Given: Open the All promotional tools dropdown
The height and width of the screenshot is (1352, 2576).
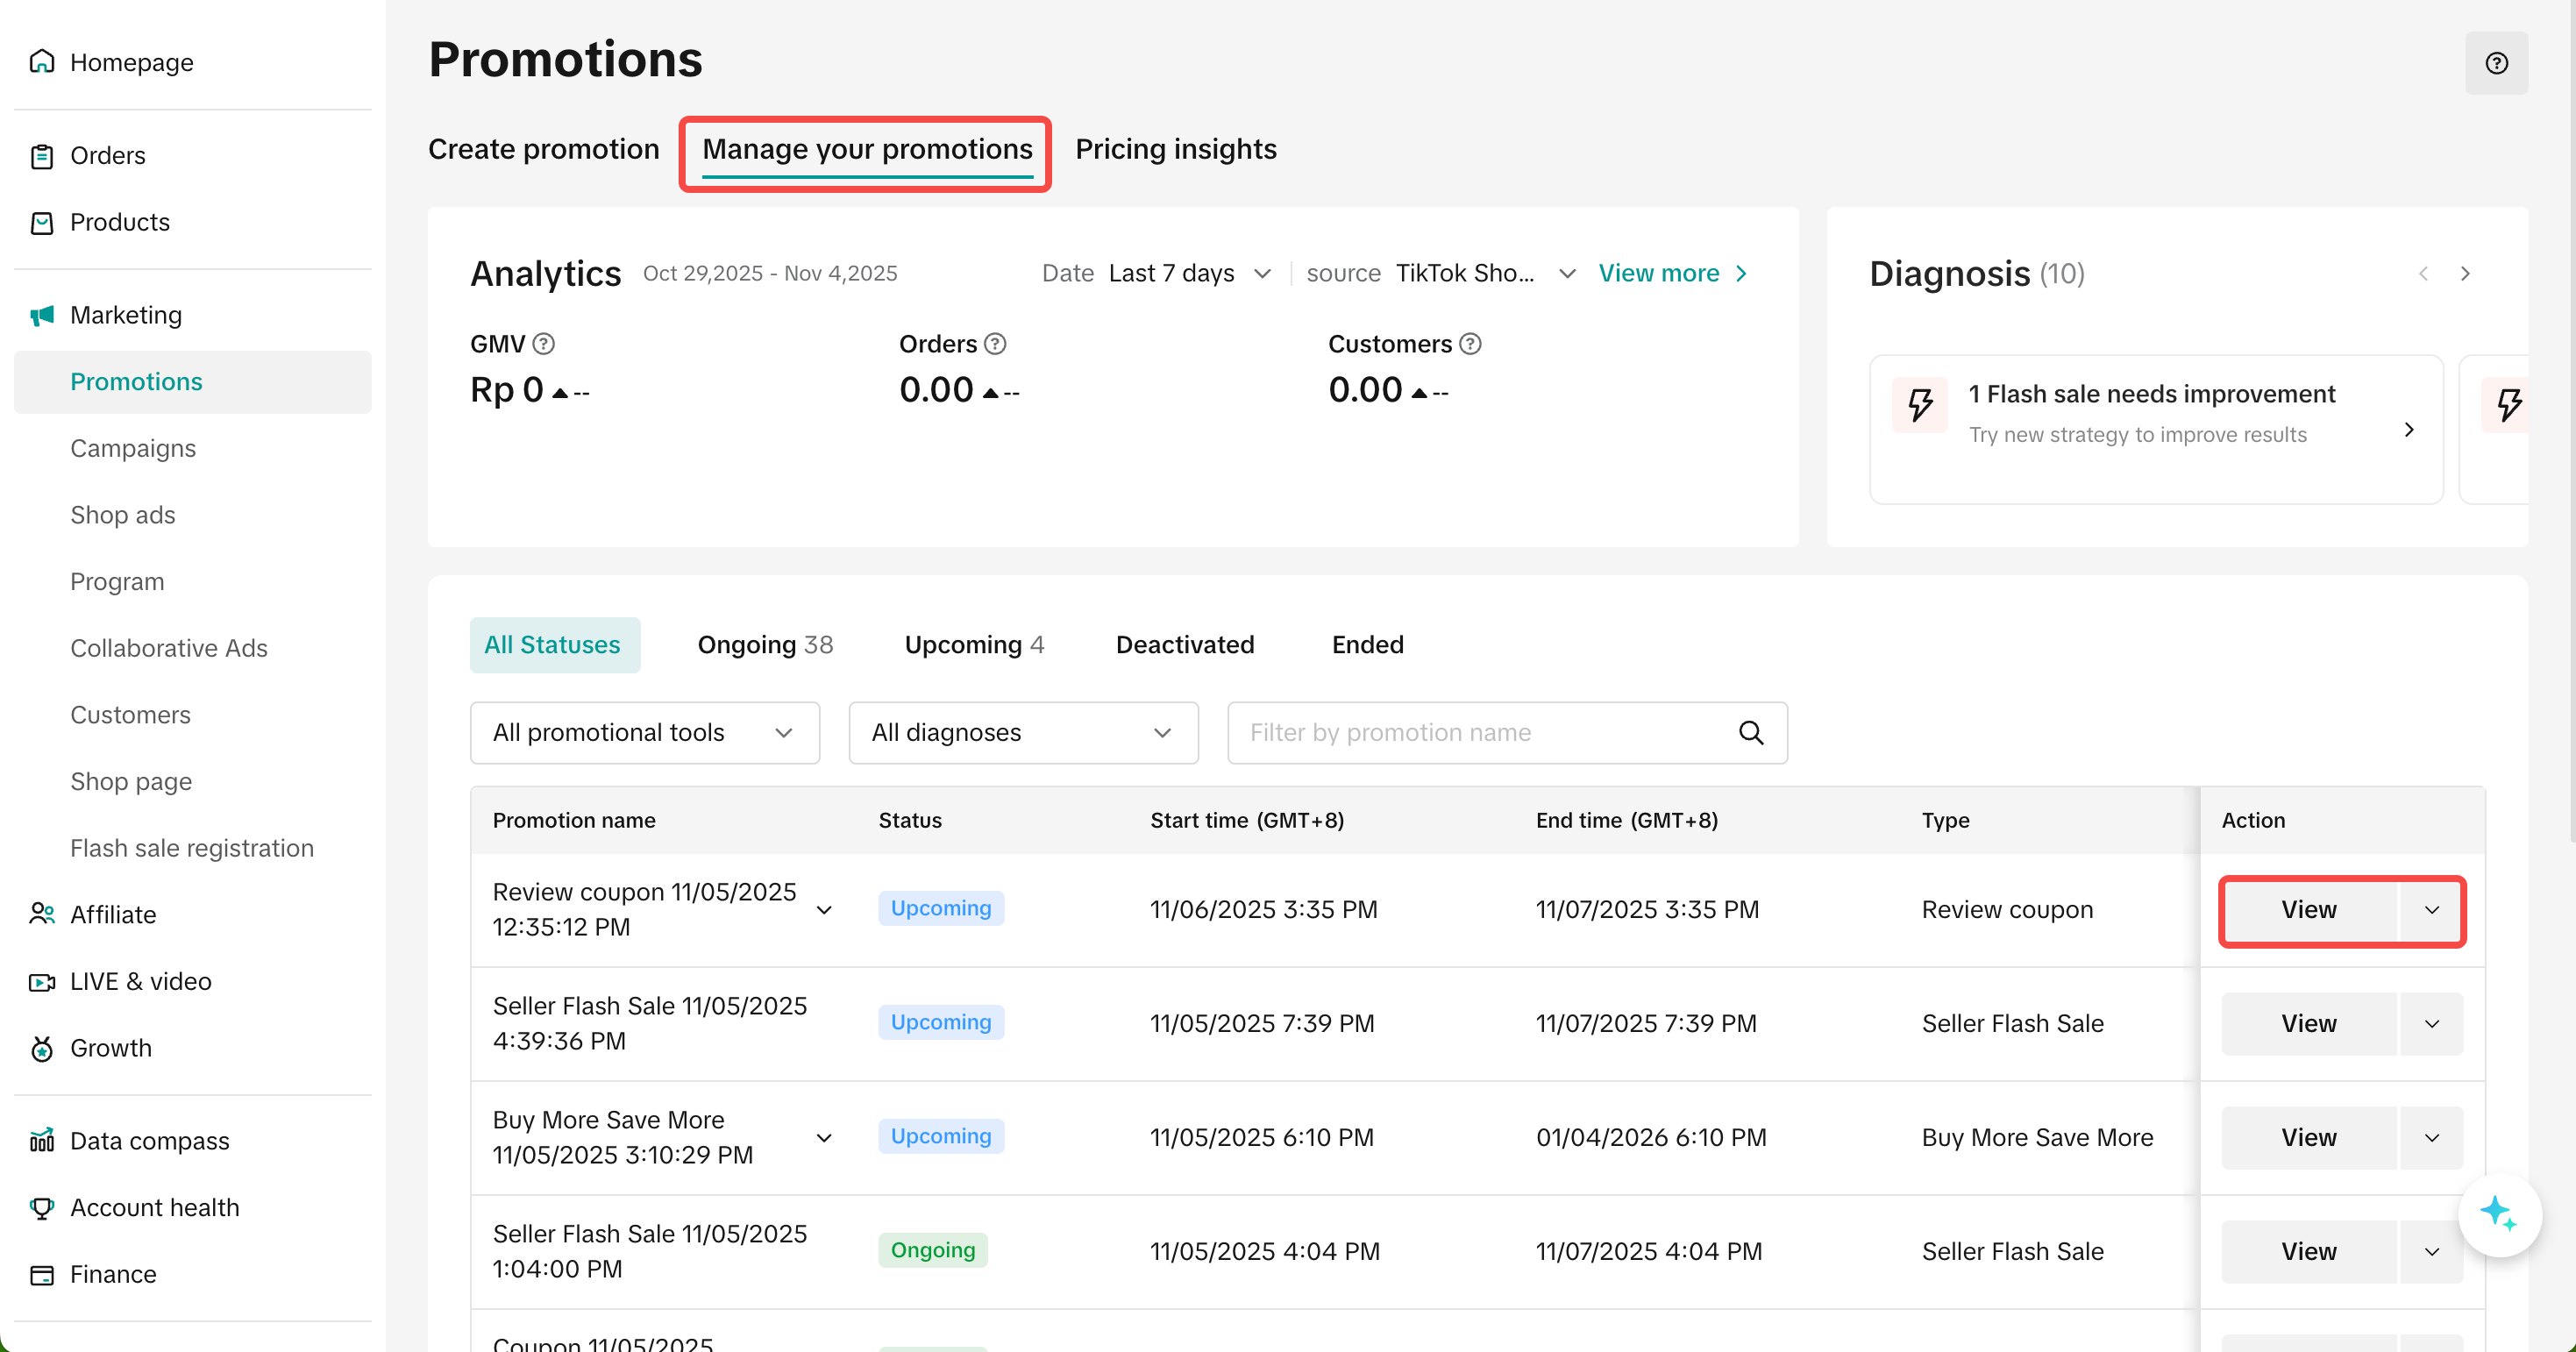Looking at the screenshot, I should click(644, 733).
